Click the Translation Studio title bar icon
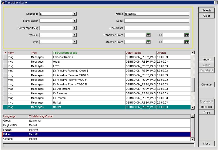The width and height of the screenshot is (218, 150). point(3,2)
